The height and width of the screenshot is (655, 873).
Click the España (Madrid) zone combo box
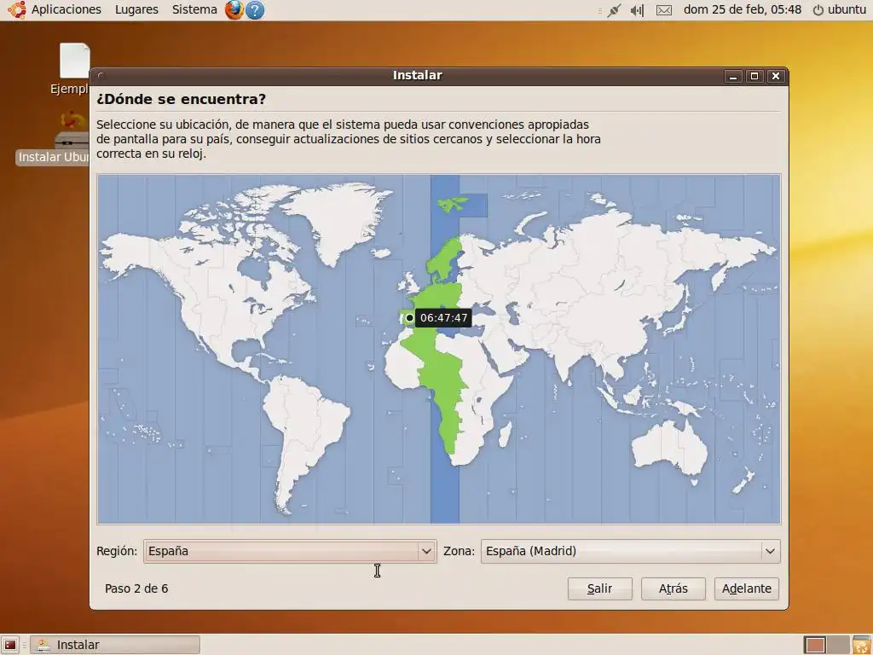(x=631, y=552)
